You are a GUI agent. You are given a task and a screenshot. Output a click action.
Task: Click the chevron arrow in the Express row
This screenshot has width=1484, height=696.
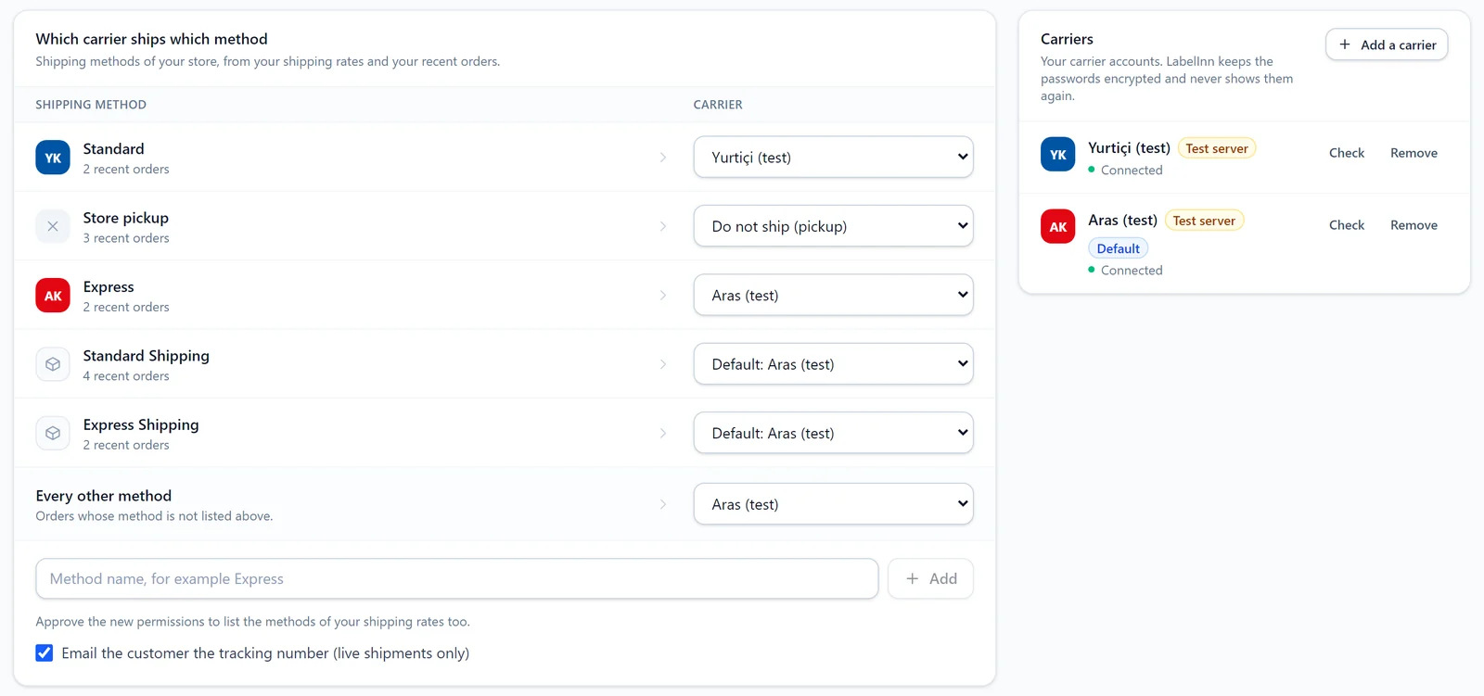[x=663, y=296]
